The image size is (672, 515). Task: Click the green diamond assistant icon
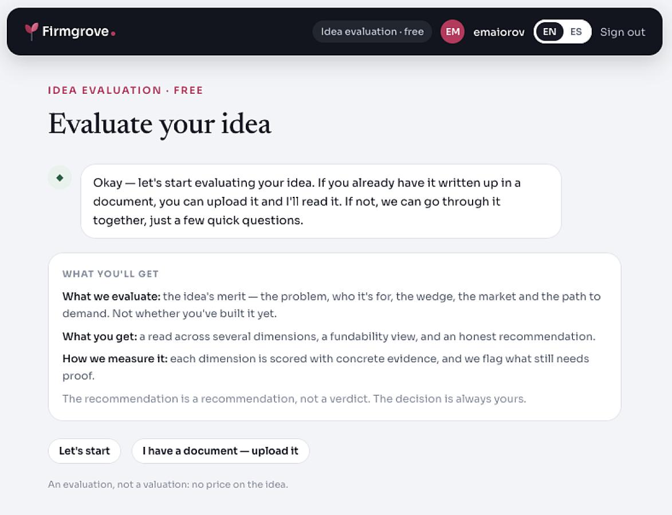pos(60,177)
